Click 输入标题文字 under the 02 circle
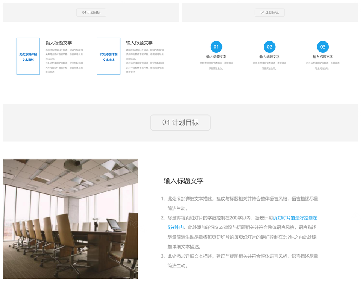Viewport: 361px width, 307px height. pyautogui.click(x=269, y=57)
